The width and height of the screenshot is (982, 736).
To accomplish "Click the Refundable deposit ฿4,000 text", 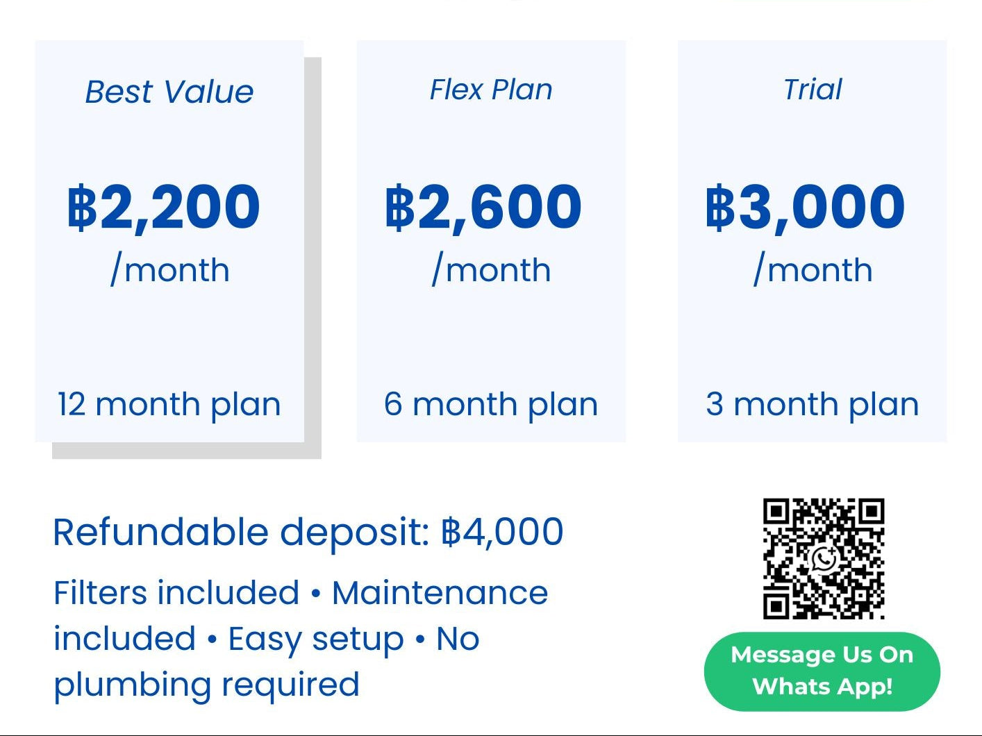I will pyautogui.click(x=308, y=533).
